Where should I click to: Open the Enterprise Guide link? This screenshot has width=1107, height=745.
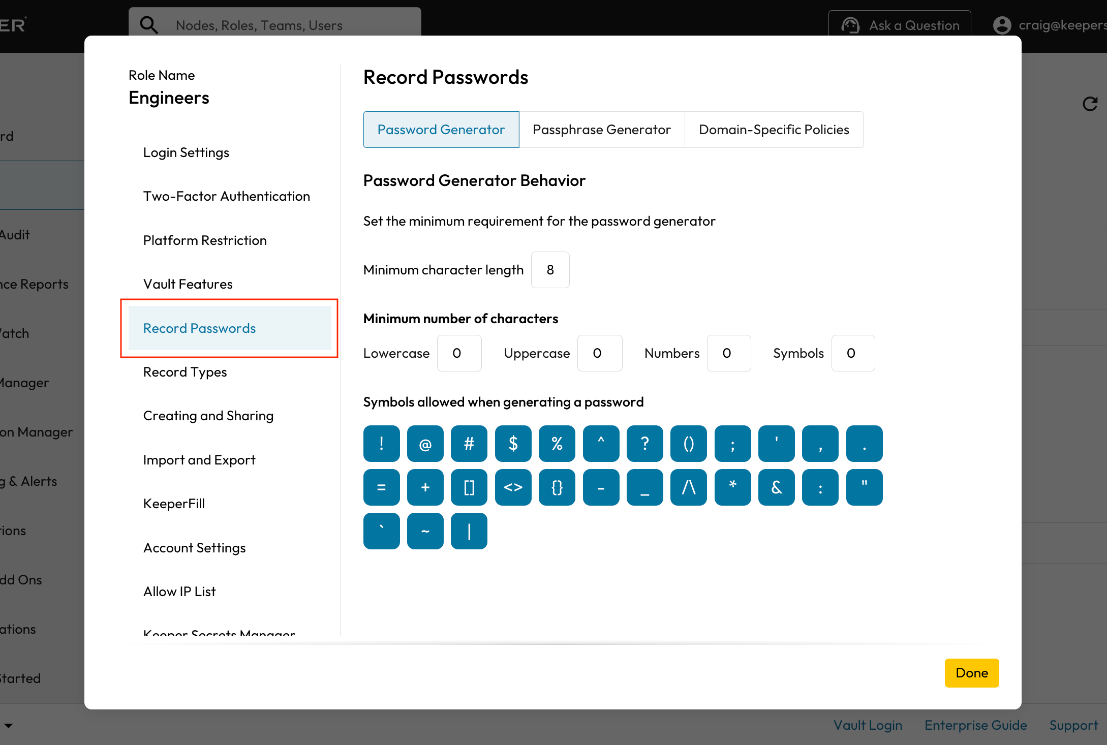(975, 725)
